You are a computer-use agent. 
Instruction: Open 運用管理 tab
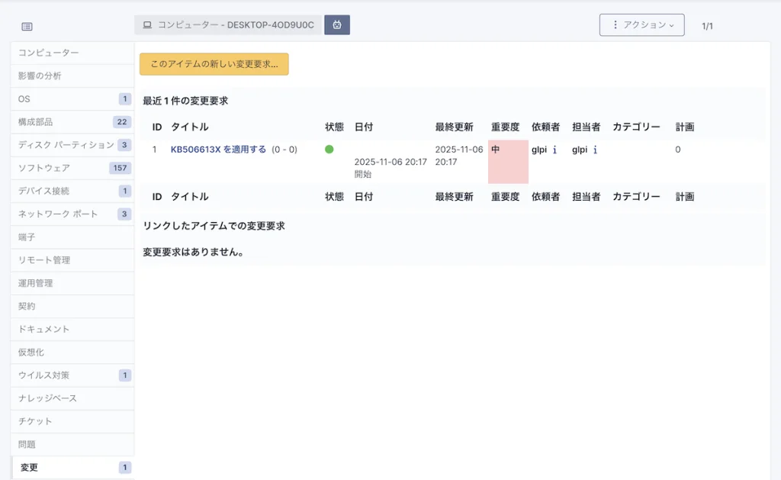[72, 283]
